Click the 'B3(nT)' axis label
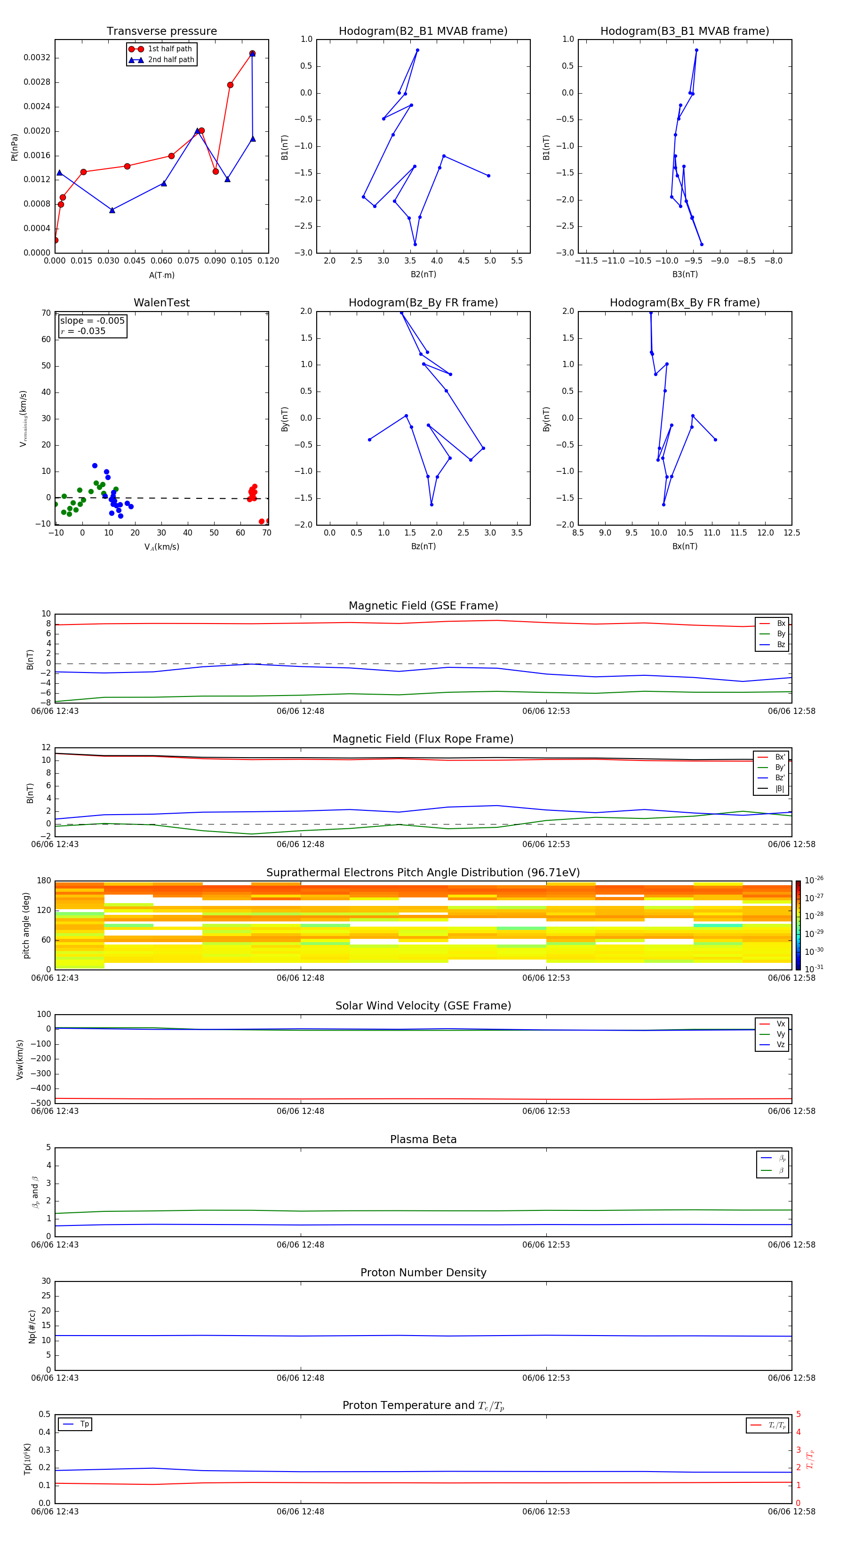 (685, 274)
